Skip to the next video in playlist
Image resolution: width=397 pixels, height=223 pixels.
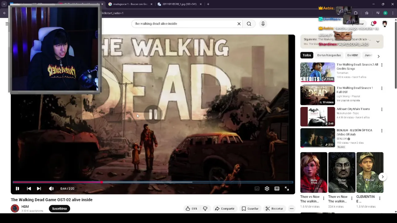[39, 189]
